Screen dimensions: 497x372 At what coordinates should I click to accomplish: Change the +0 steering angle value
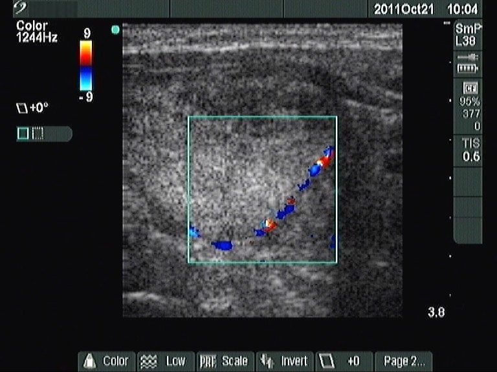coord(353,361)
